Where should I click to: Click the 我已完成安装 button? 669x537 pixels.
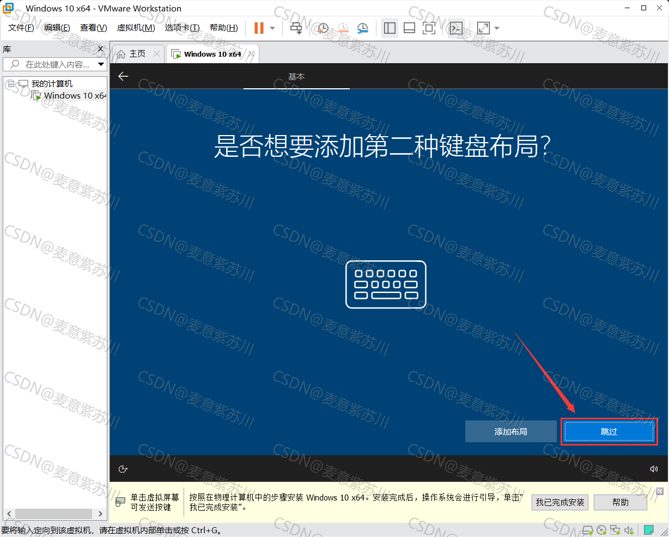pyautogui.click(x=560, y=502)
